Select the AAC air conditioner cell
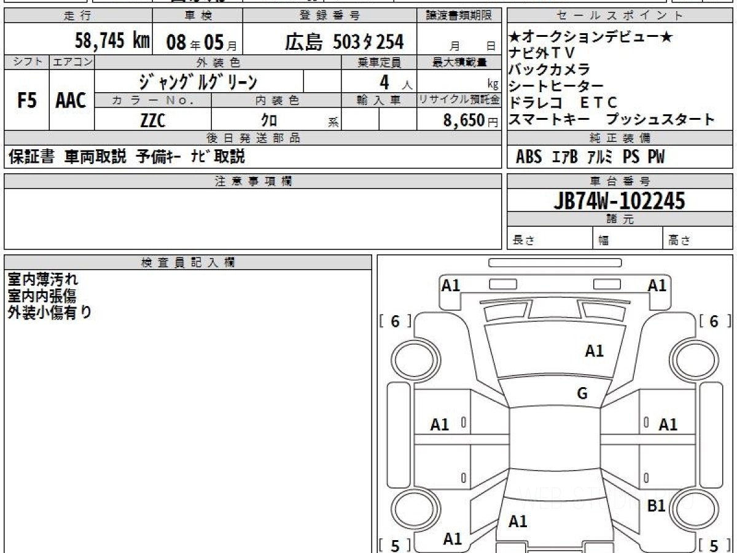 [71, 101]
